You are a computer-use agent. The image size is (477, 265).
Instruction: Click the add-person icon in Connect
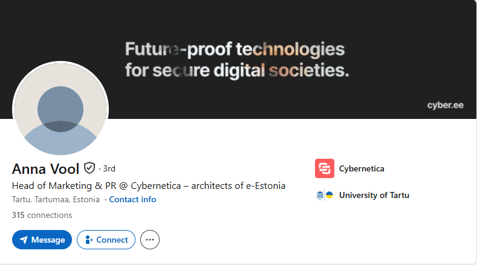click(88, 240)
